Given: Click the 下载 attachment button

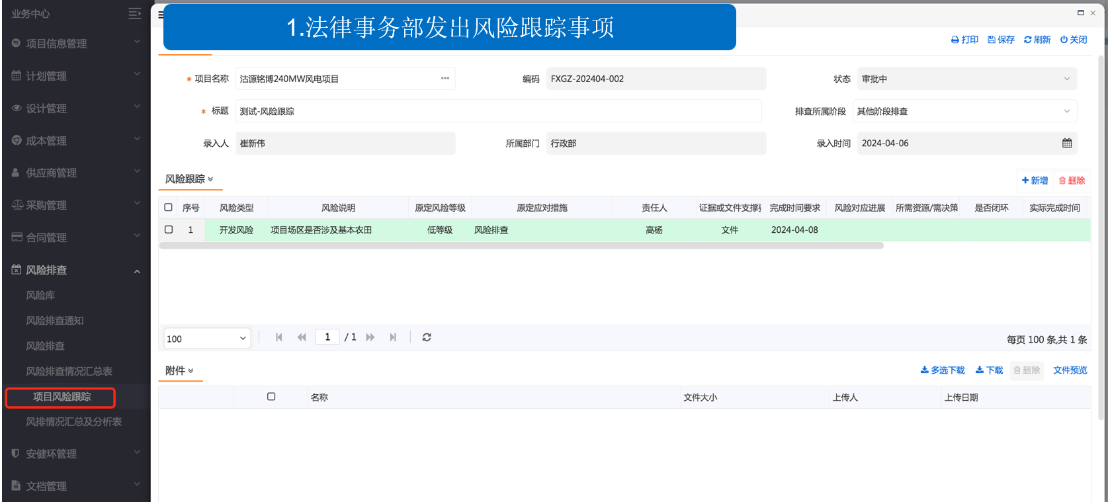Looking at the screenshot, I should point(989,370).
